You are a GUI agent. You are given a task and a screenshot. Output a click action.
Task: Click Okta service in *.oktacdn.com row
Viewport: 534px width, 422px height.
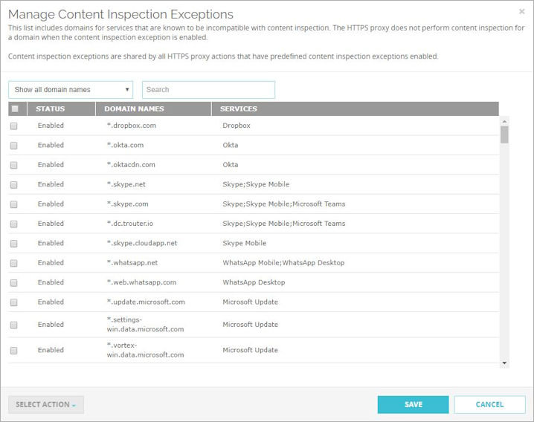(x=231, y=165)
